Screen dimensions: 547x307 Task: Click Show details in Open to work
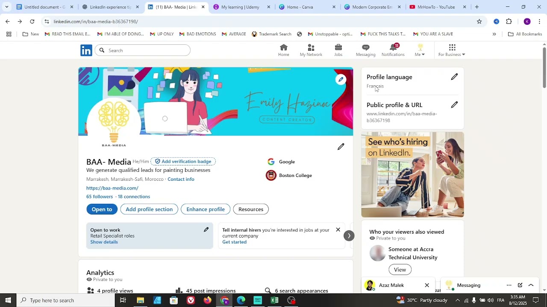(104, 242)
